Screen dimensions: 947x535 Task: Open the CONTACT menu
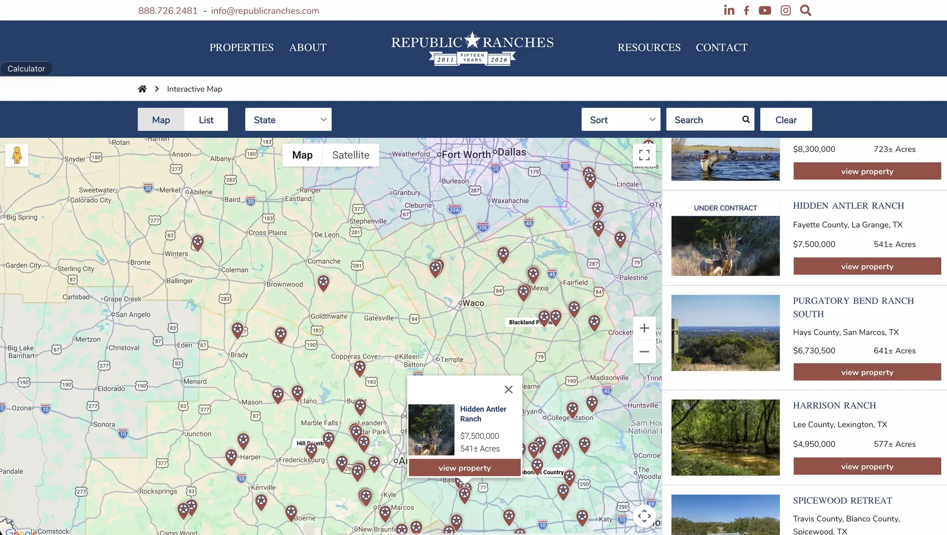coord(721,47)
